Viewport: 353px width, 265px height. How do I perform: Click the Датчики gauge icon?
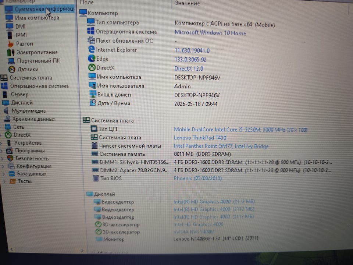12,69
